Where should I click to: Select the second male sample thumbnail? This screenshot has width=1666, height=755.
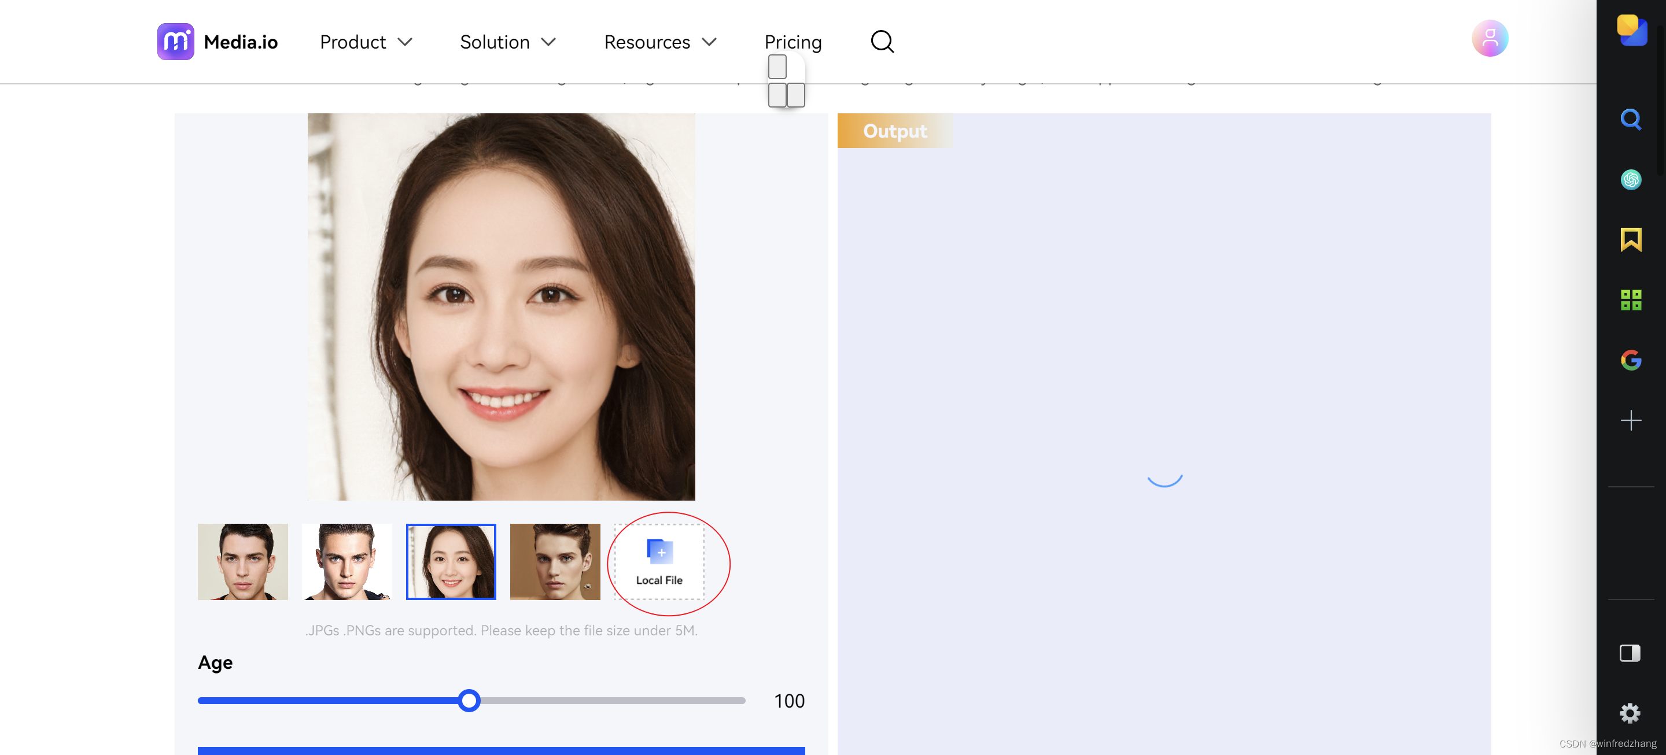[347, 562]
